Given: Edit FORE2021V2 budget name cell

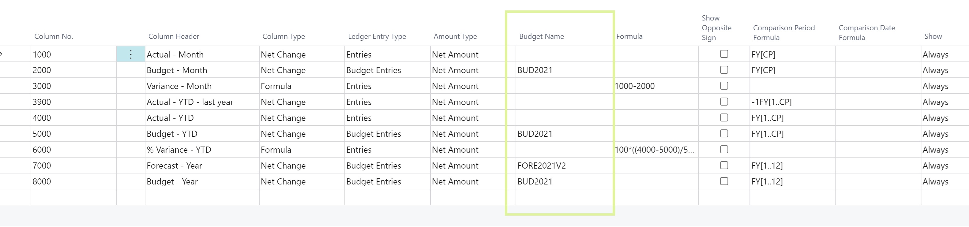Looking at the screenshot, I should pos(564,166).
